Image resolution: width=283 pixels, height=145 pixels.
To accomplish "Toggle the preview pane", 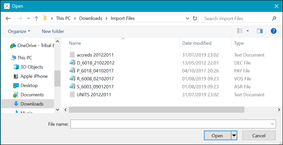I will tap(260, 31).
